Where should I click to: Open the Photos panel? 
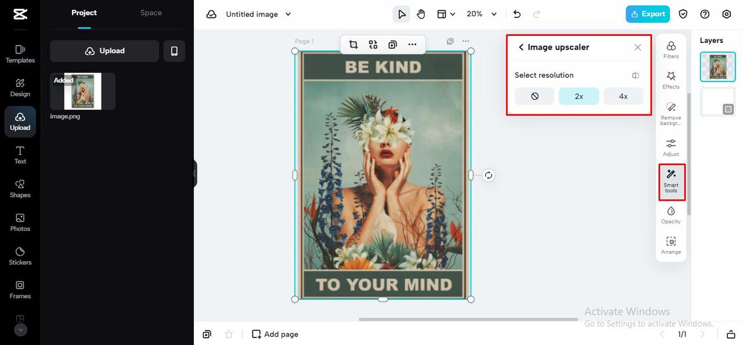click(x=20, y=222)
